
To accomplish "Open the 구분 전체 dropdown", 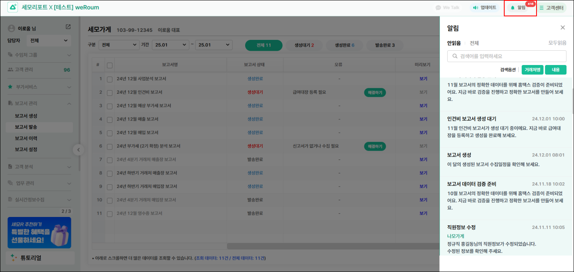I will 118,45.
